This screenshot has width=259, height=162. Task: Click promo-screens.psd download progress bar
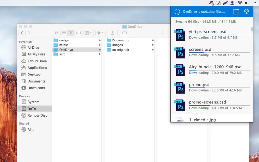(220, 106)
